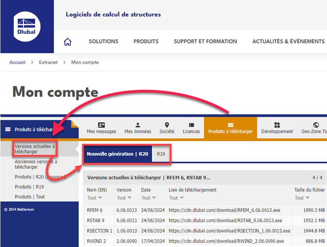Screen dimensions: 327x247
Task: Click version cell 2.06.0090
Action: point(126,241)
